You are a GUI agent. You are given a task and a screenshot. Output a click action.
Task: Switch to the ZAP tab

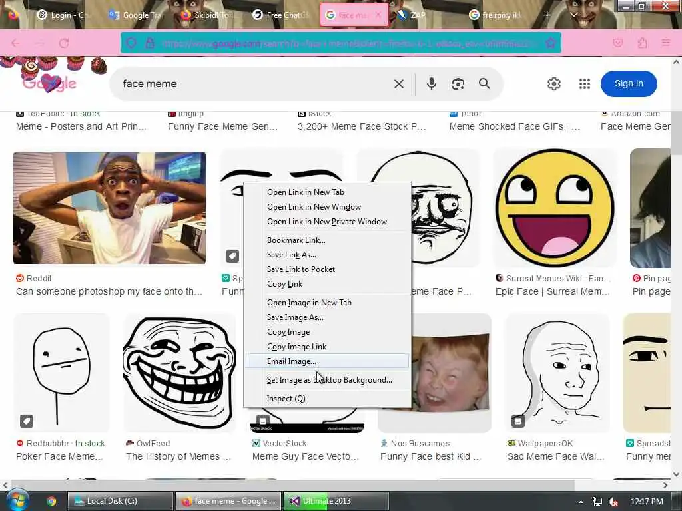pos(424,15)
